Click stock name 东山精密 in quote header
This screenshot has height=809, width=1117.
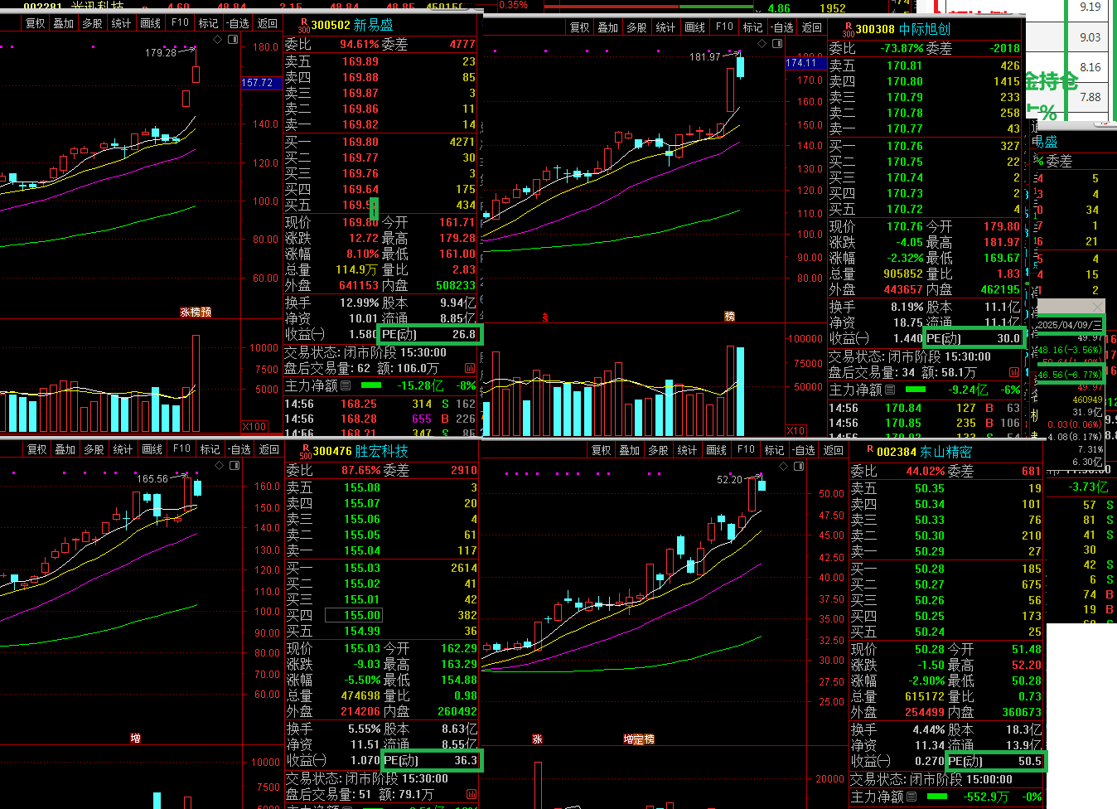coord(946,452)
